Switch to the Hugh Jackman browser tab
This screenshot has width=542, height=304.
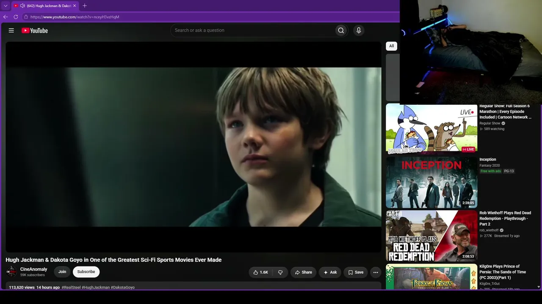pos(45,6)
